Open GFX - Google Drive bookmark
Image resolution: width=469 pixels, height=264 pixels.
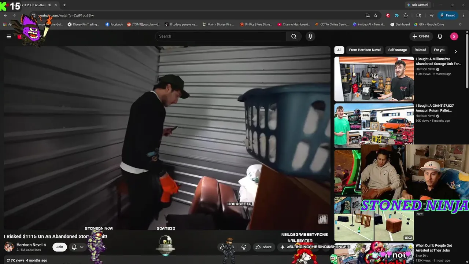point(429,25)
